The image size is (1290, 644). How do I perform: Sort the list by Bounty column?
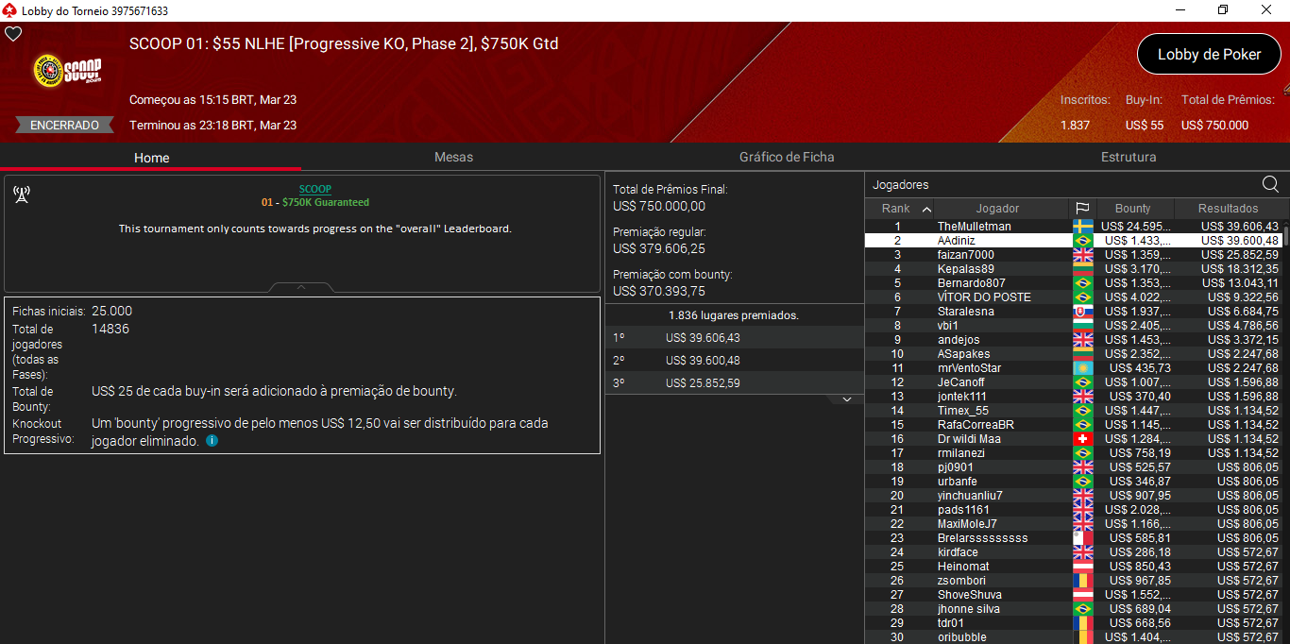click(x=1132, y=209)
